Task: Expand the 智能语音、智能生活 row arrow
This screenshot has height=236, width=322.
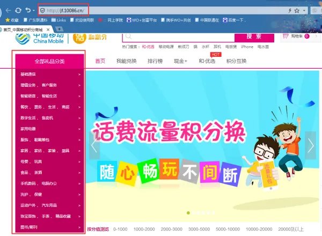Action: click(79, 96)
